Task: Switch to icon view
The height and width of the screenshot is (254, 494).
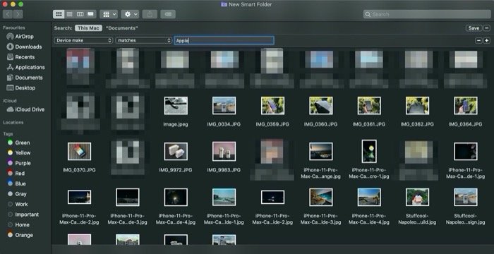Action: coord(59,14)
